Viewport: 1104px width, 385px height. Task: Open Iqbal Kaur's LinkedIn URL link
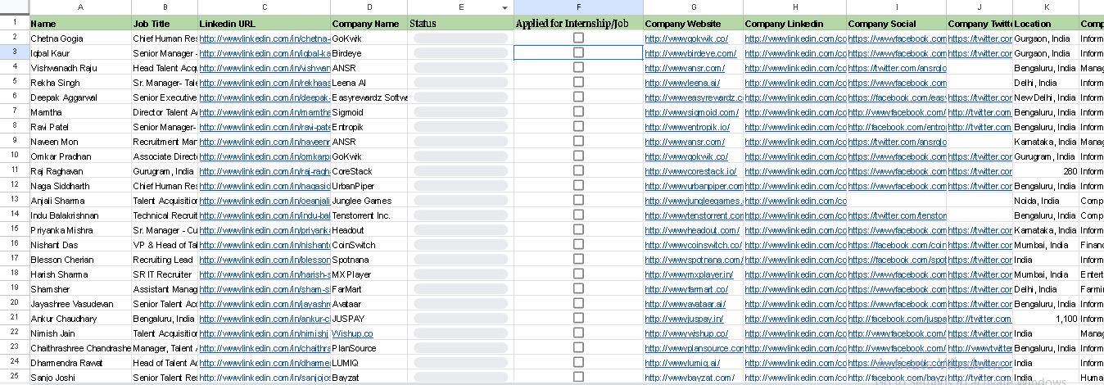(264, 53)
